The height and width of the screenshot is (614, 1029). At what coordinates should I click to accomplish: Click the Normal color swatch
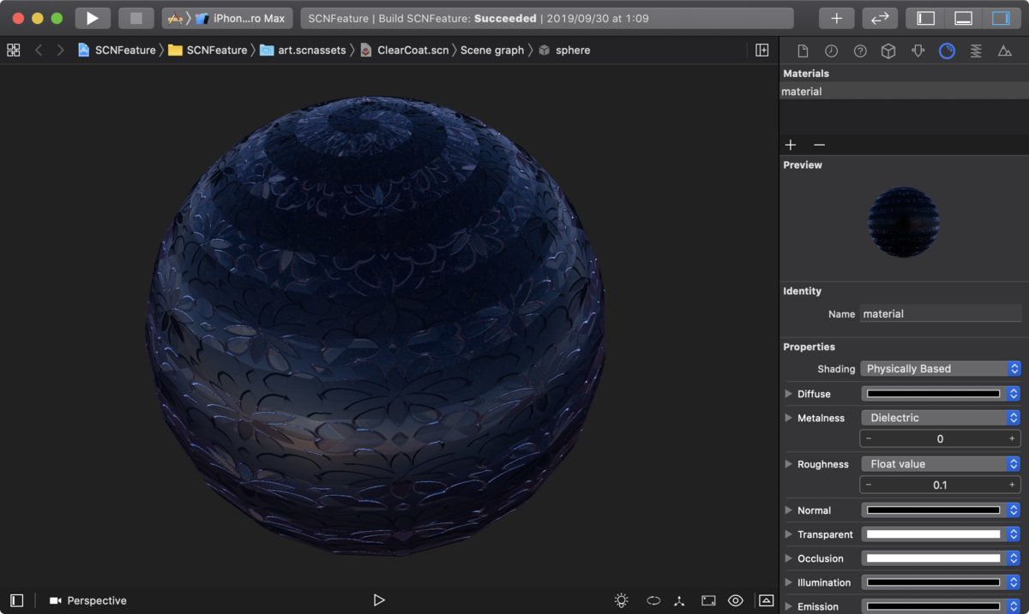pos(933,510)
